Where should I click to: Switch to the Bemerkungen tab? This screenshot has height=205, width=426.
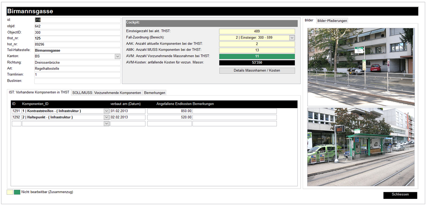(x=154, y=93)
